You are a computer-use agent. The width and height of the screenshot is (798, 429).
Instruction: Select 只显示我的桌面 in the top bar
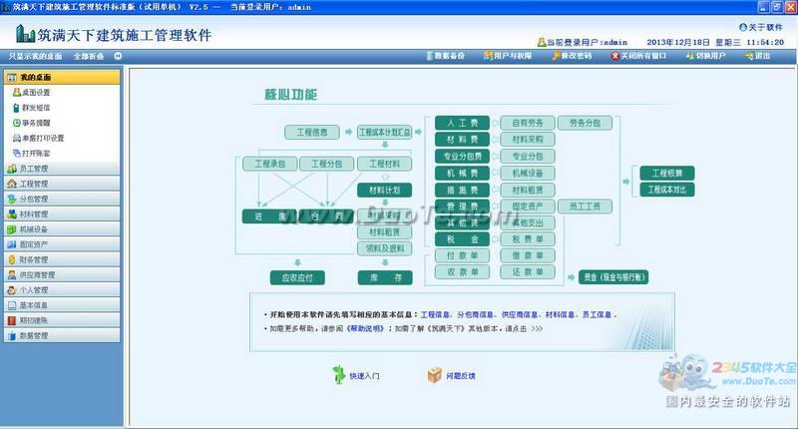click(x=35, y=56)
